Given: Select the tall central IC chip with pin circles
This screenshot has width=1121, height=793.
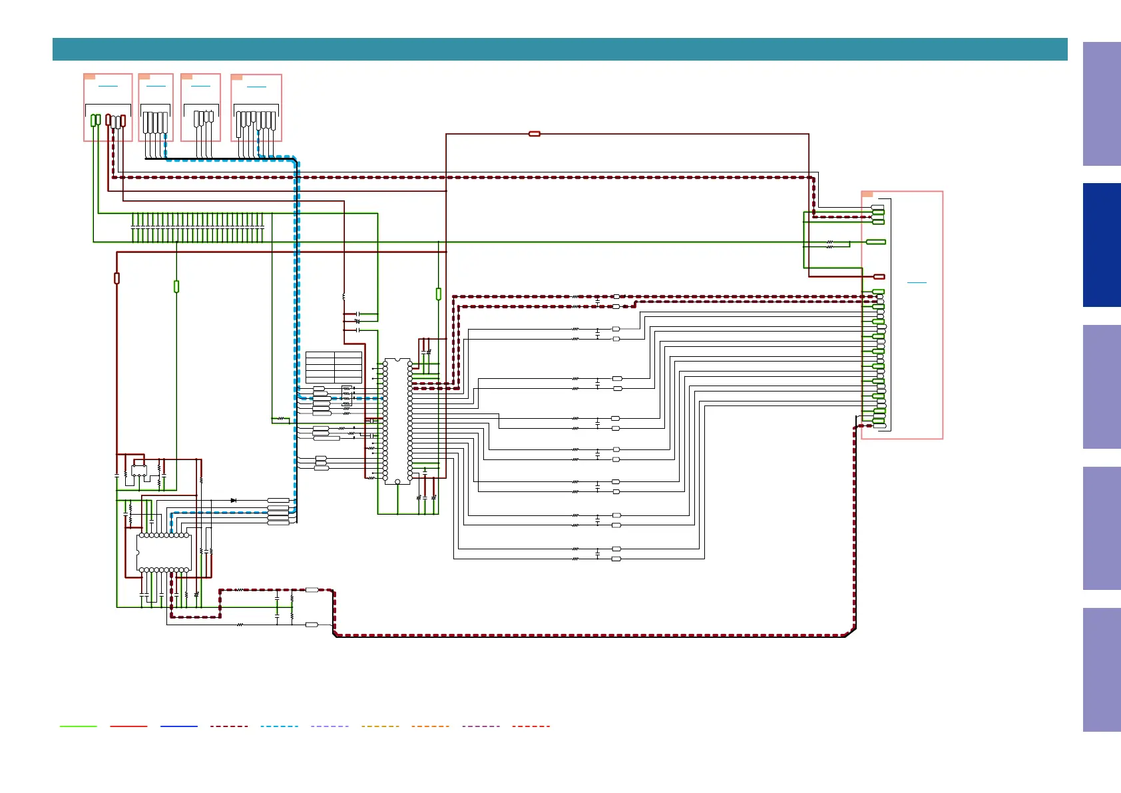Looking at the screenshot, I should tap(397, 421).
